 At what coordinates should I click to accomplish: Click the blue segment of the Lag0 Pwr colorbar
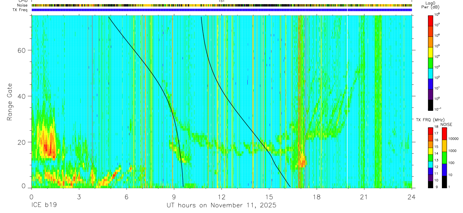431,83
